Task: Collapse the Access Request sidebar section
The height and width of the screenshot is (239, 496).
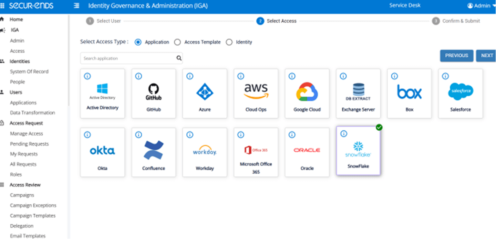Action: (26, 123)
